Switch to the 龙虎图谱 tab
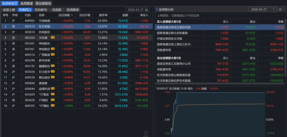 coord(26,3)
